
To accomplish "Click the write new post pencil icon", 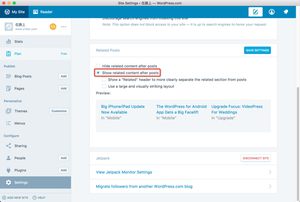I will pyautogui.click(x=255, y=12).
